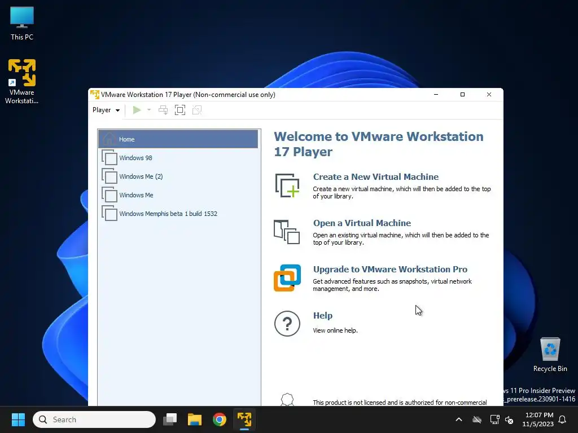The width and height of the screenshot is (578, 433).
Task: Open the clock showing 12:07 PM
Action: click(539, 419)
